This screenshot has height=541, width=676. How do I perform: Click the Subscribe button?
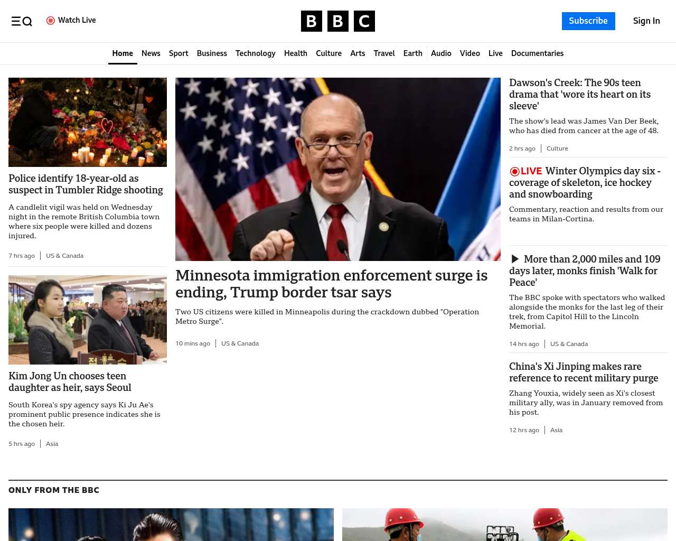[588, 21]
